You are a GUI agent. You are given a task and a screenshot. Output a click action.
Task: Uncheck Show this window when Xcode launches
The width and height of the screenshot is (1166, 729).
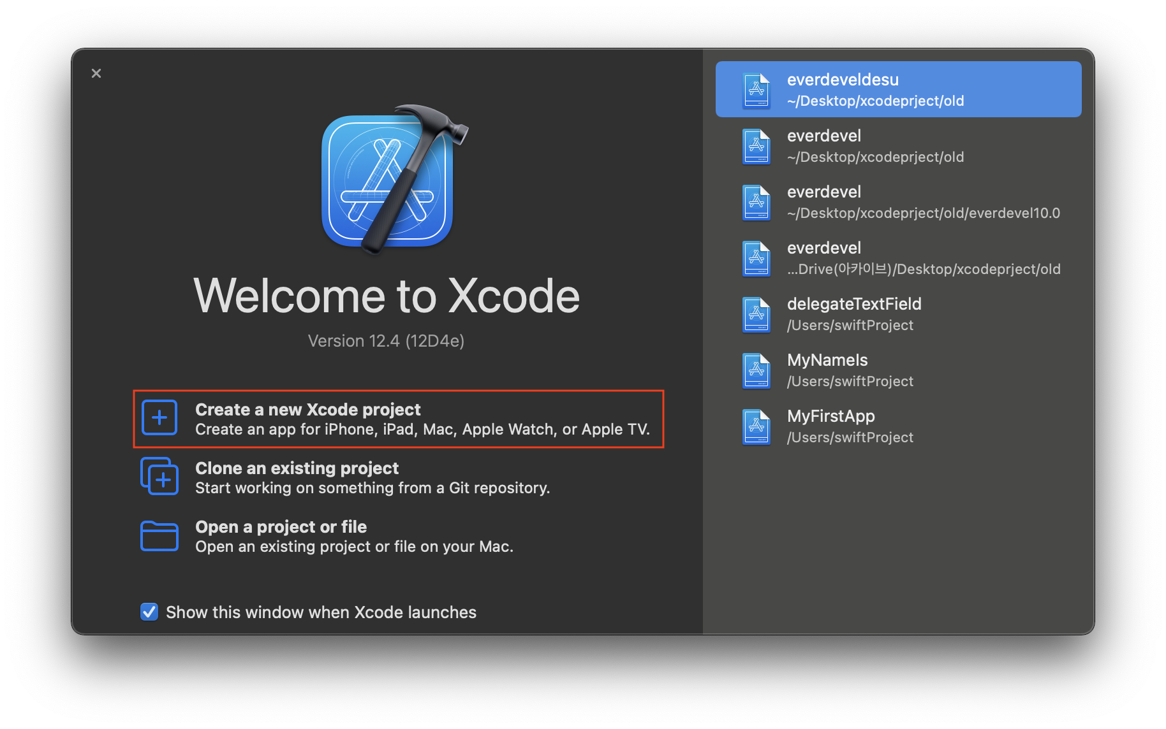(x=149, y=612)
